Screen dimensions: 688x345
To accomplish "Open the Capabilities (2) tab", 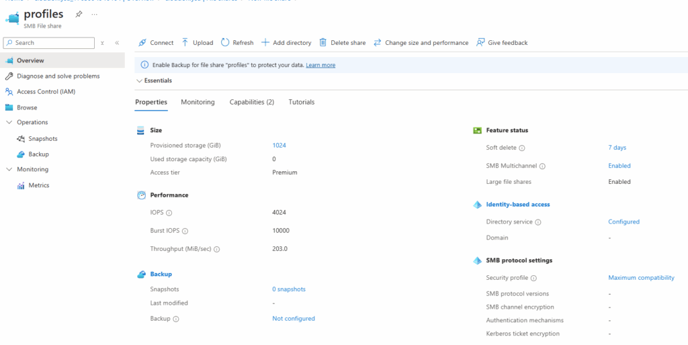I will click(251, 102).
